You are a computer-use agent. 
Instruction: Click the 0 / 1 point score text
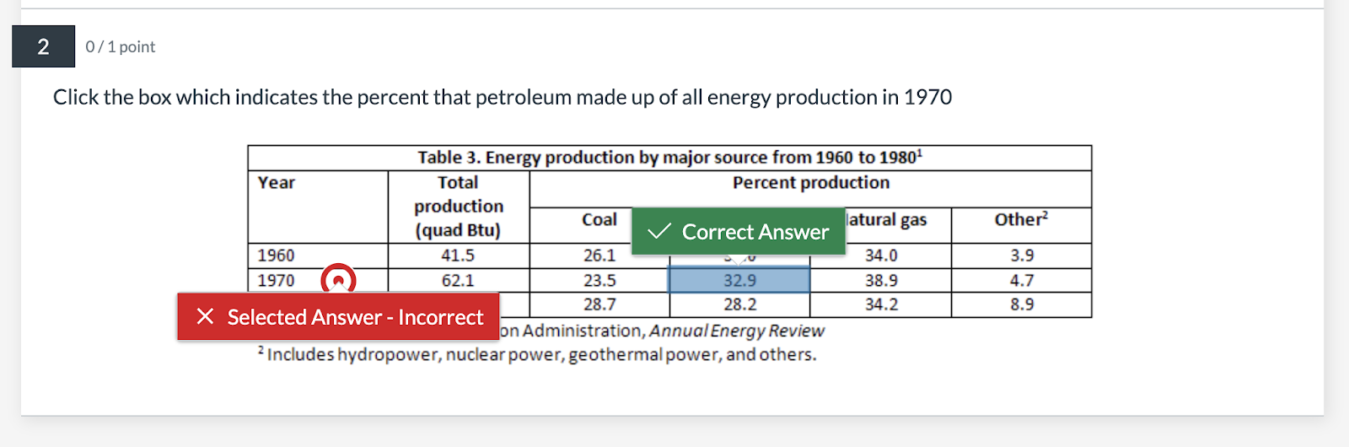point(121,47)
